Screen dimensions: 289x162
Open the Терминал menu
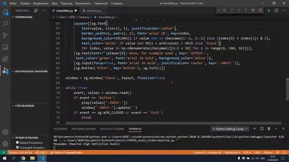click(x=101, y=3)
